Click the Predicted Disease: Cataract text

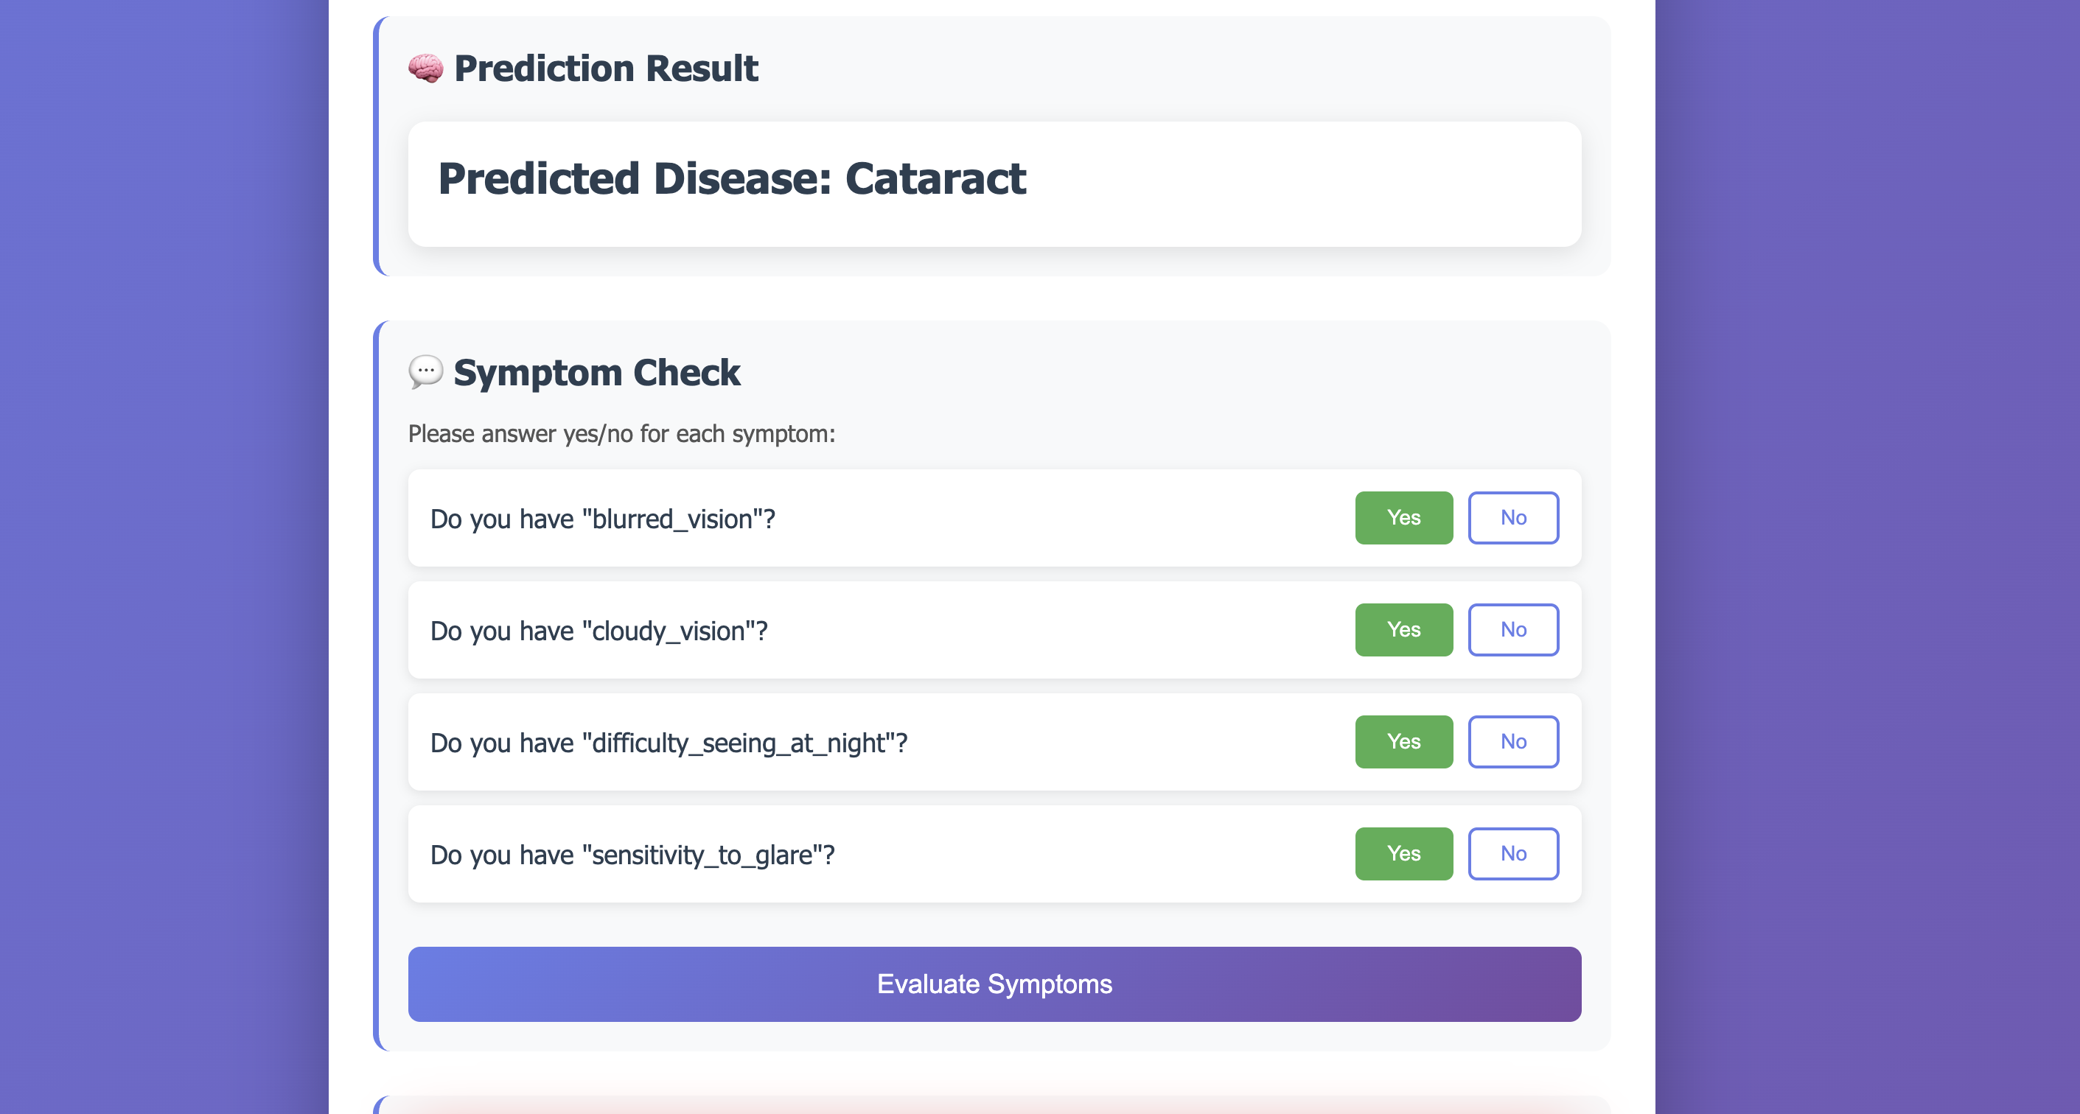click(x=732, y=178)
